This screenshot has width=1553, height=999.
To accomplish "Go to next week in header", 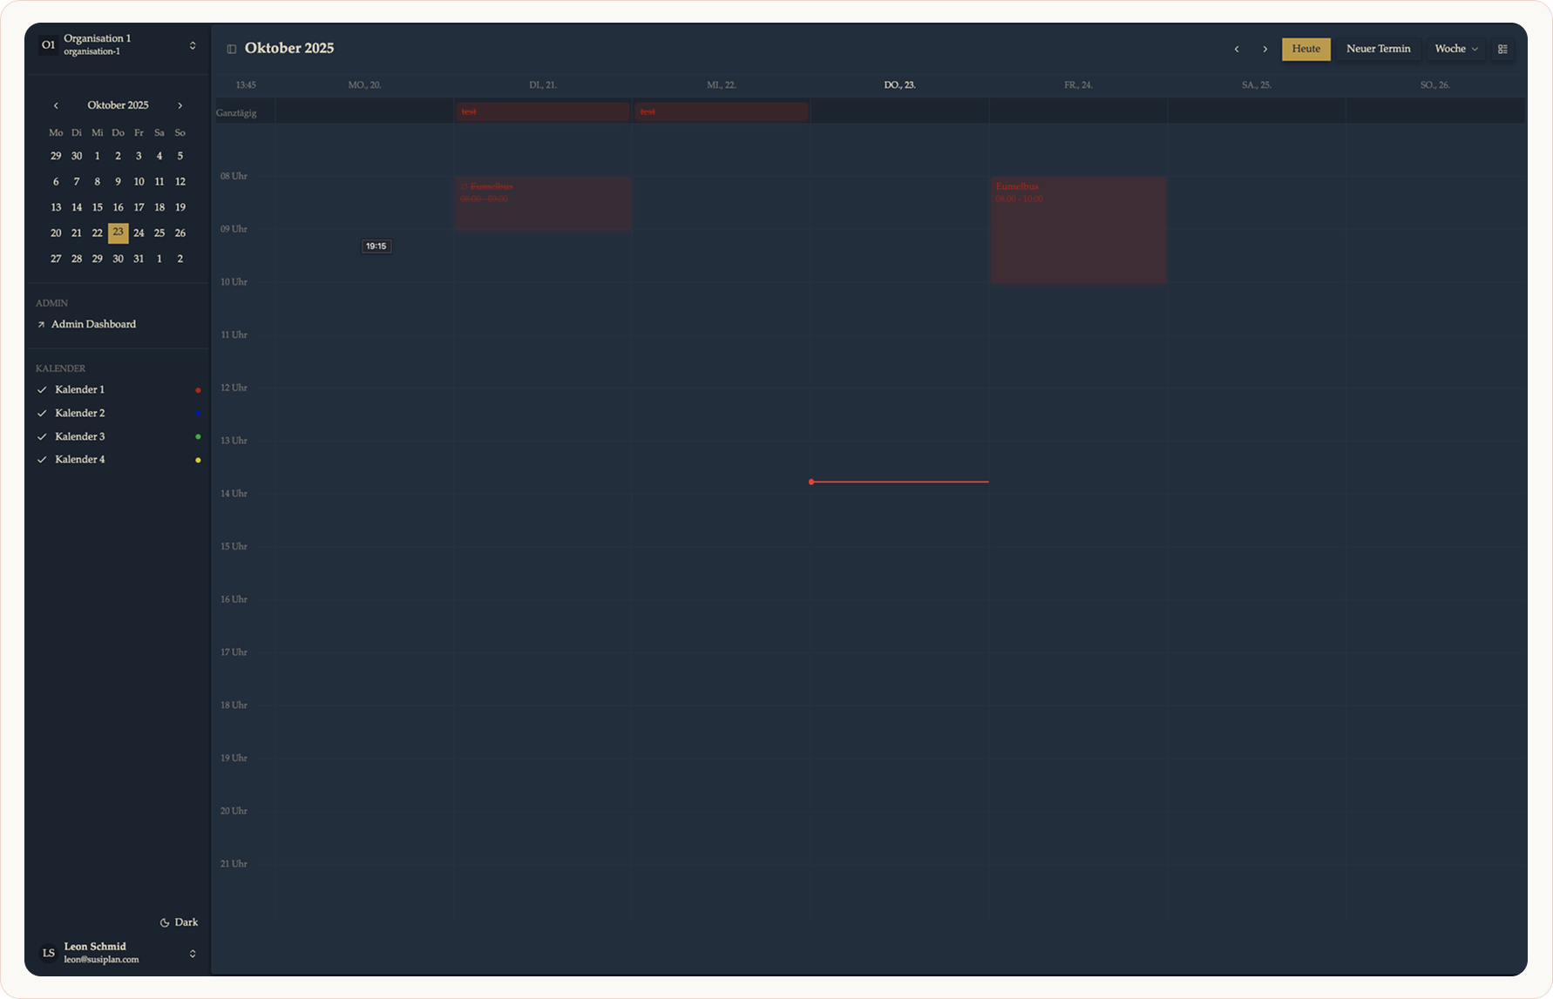I will pyautogui.click(x=1265, y=49).
